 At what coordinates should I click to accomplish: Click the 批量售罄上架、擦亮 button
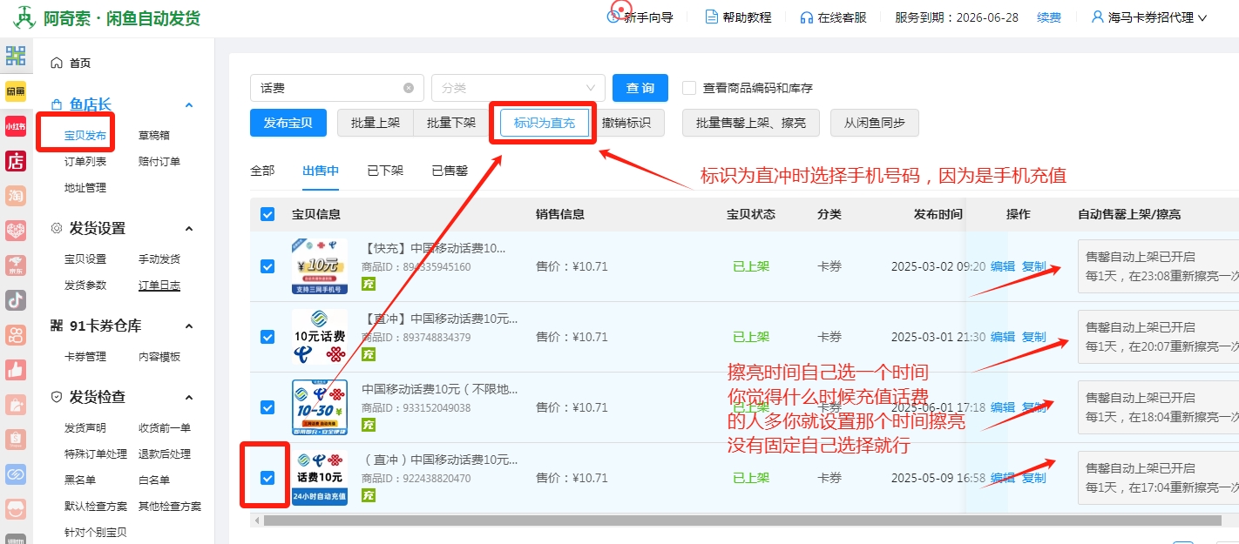tap(751, 123)
